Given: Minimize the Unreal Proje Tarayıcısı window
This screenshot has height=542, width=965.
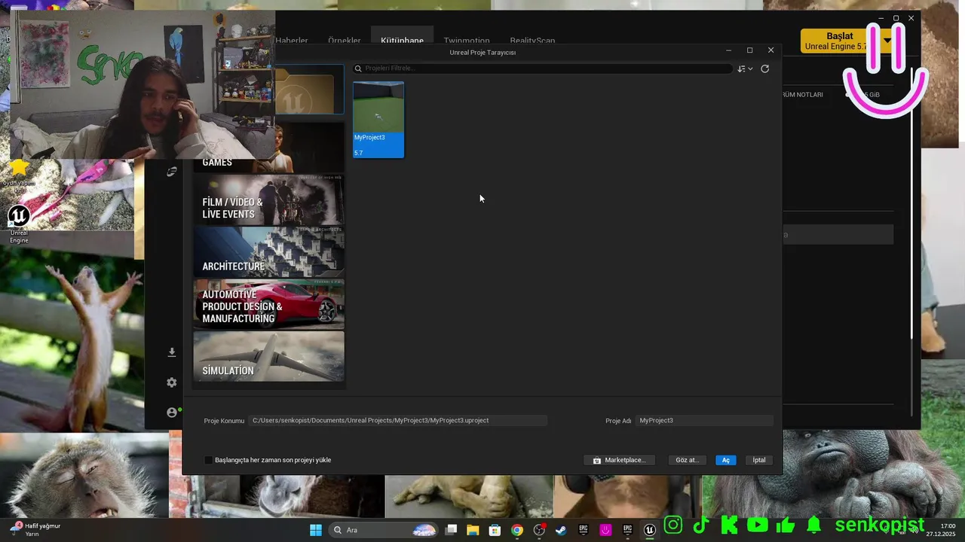Looking at the screenshot, I should click(728, 50).
